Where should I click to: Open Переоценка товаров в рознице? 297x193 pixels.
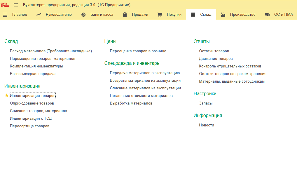click(138, 51)
